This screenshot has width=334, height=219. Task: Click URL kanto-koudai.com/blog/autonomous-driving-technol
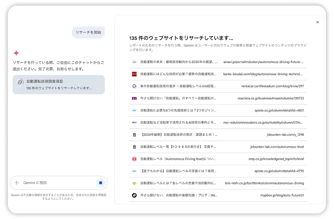pos(263,74)
